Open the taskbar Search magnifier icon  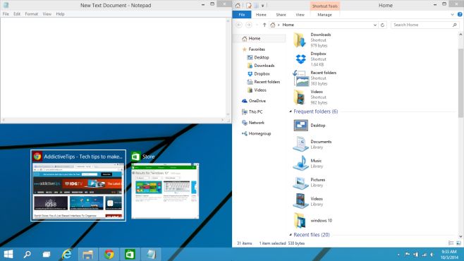28,254
